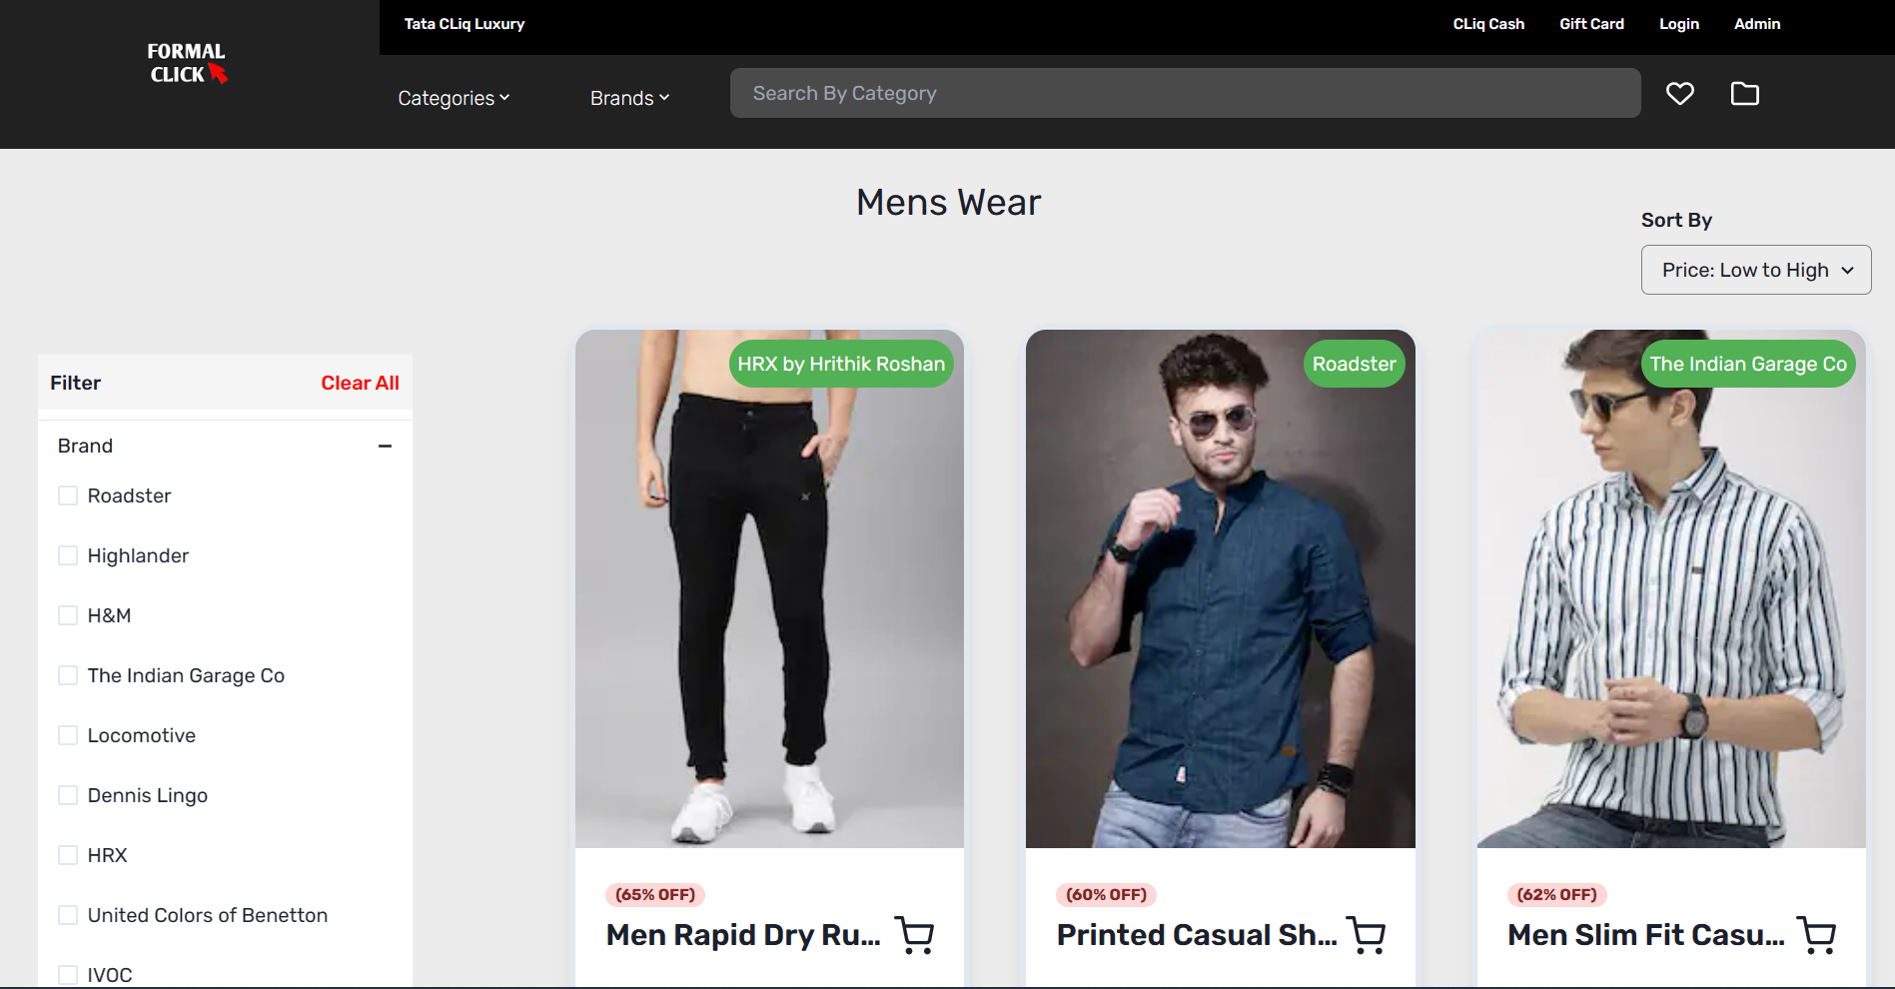Click the green Roadster brand badge
Viewport: 1895px width, 989px height.
(1354, 364)
